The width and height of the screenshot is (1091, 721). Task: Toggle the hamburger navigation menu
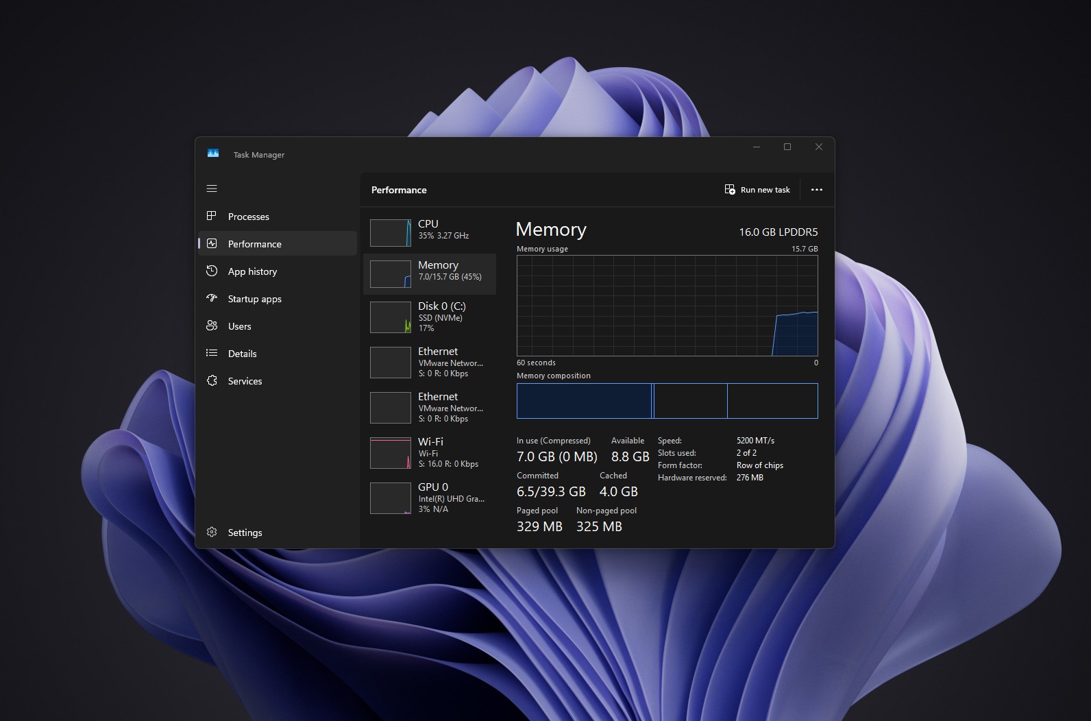click(212, 188)
